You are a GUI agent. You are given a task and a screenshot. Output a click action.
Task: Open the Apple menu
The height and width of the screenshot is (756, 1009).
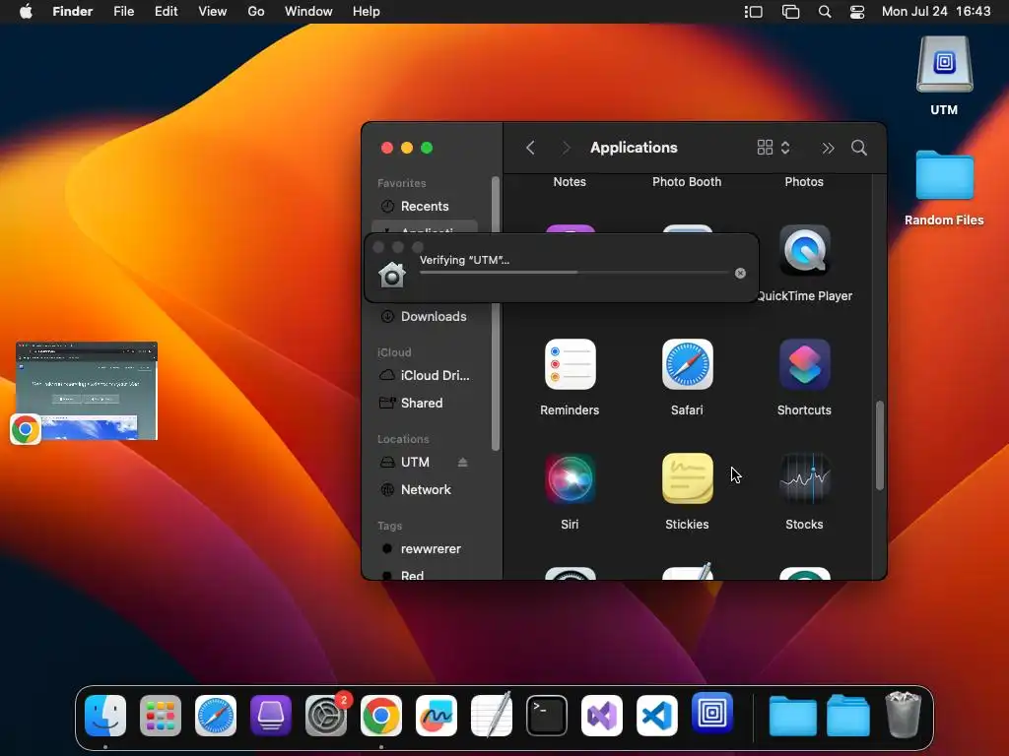coord(26,12)
